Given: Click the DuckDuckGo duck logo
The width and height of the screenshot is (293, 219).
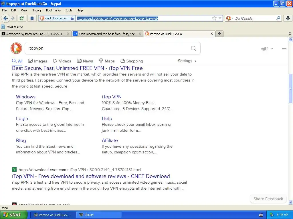Looking at the screenshot, I should coord(16,48).
